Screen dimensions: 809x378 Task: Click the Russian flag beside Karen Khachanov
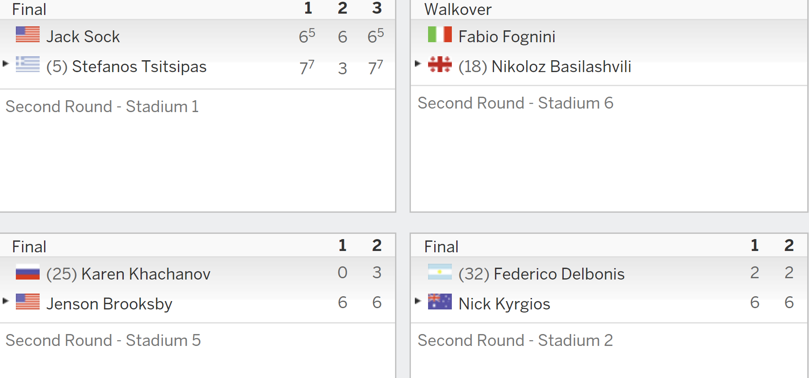pos(28,272)
